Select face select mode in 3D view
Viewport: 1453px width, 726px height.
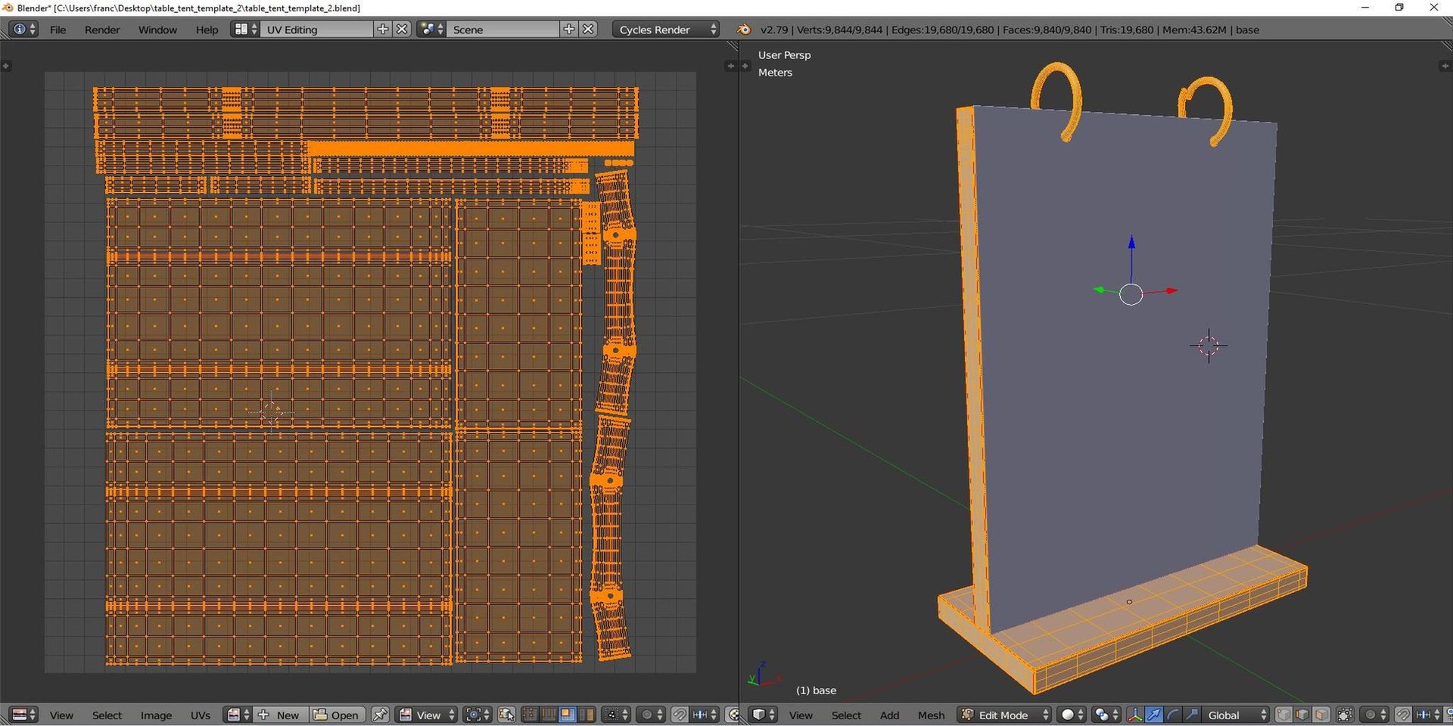[x=1321, y=715]
